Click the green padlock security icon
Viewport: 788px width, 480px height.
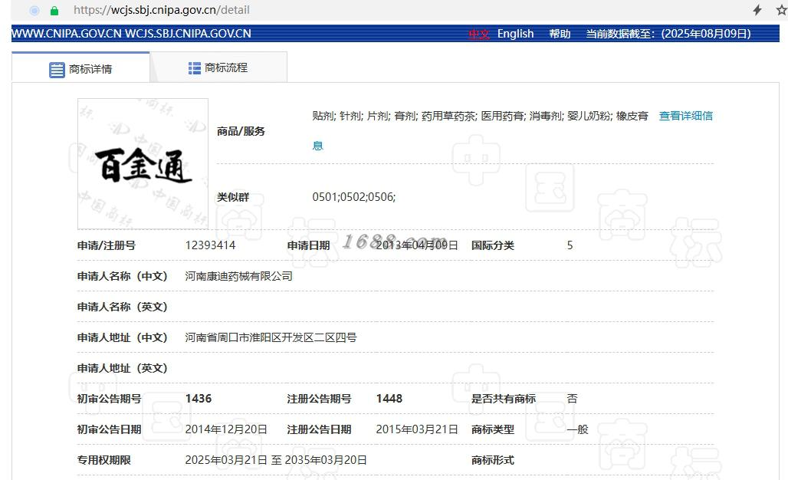54,11
